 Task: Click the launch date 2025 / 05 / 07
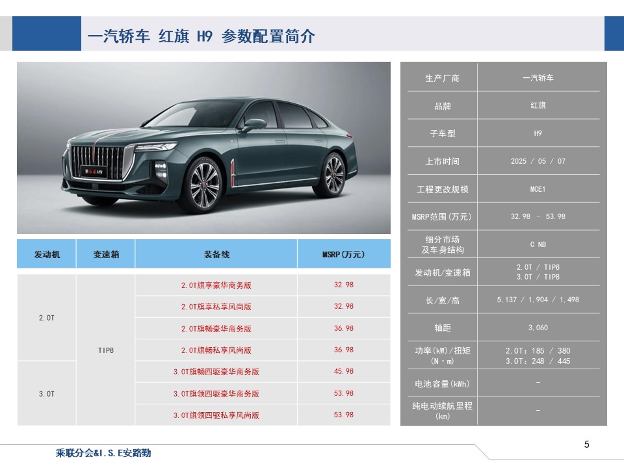(538, 161)
